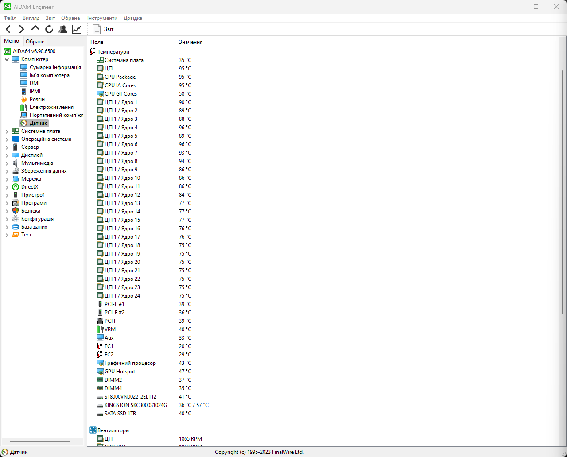Click the Конфігурація gear icon

pyautogui.click(x=16, y=219)
